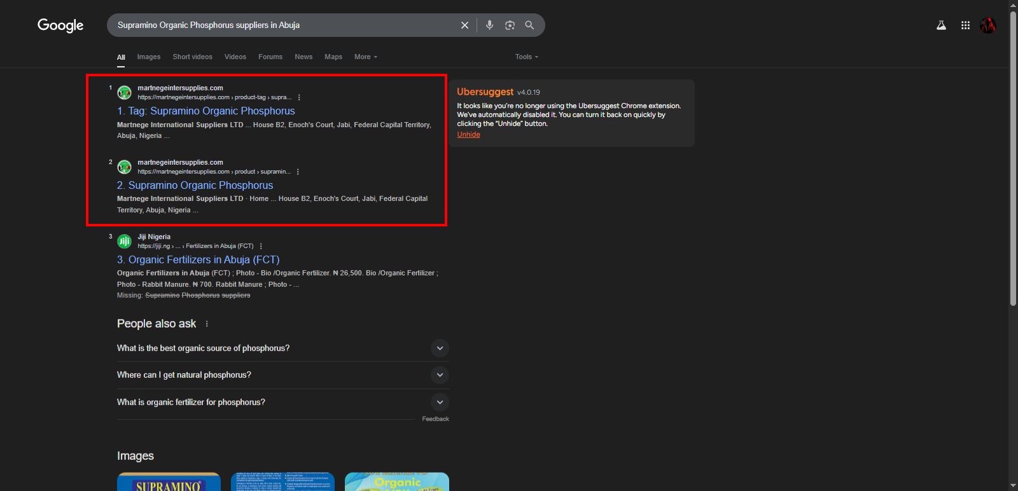Click Ubersuggest version 'v4.0.19' text
Screen dimensions: 1018x491
click(x=529, y=93)
